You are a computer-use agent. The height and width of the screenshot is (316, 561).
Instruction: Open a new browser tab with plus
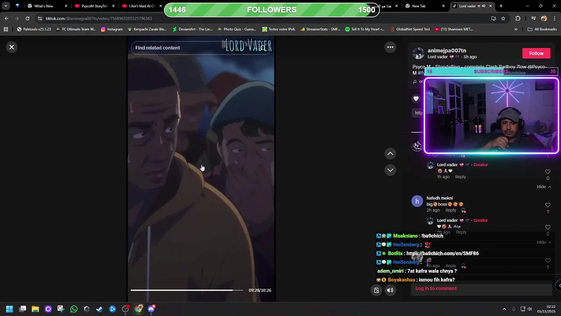(x=501, y=6)
